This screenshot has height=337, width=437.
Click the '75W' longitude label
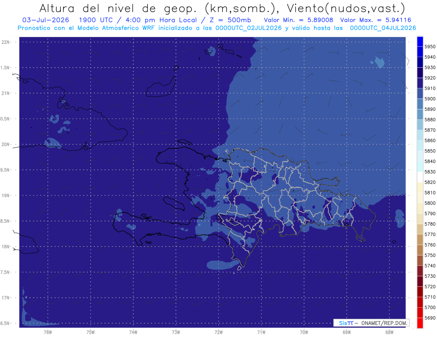(x=91, y=332)
